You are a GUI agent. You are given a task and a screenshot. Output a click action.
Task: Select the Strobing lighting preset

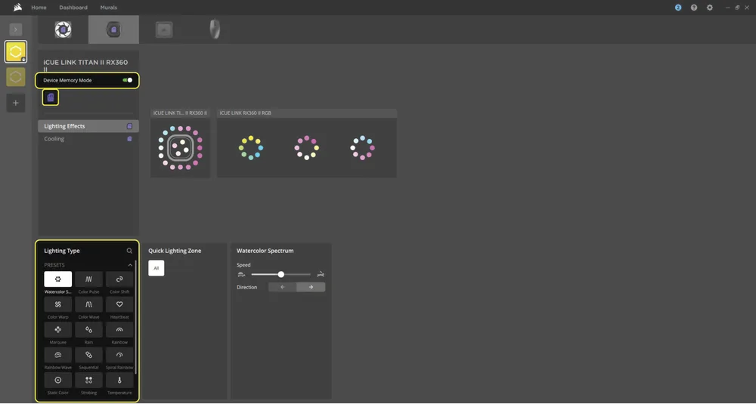(88, 380)
